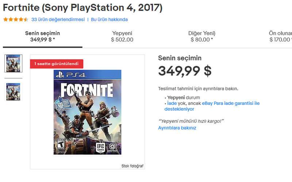Open the 33 ürün değerlendirmesi link
The image size is (292, 182).
(x=58, y=20)
